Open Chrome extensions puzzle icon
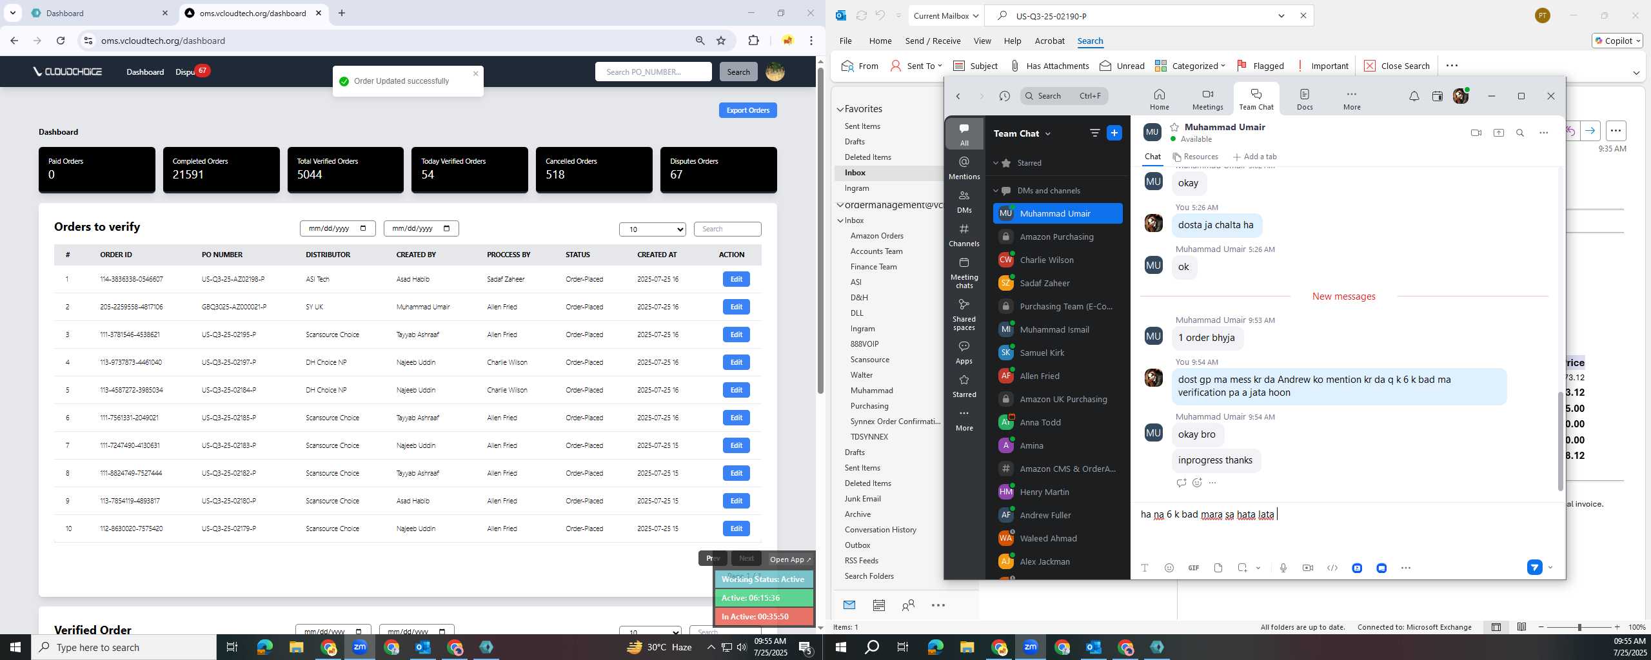Image resolution: width=1651 pixels, height=660 pixels. tap(753, 41)
